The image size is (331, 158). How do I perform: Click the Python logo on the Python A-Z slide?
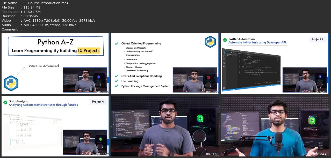pyautogui.click(x=11, y=84)
